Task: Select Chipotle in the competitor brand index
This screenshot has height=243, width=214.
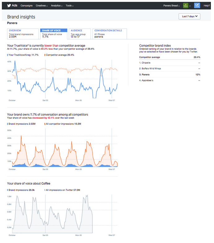Action: (x=146, y=63)
